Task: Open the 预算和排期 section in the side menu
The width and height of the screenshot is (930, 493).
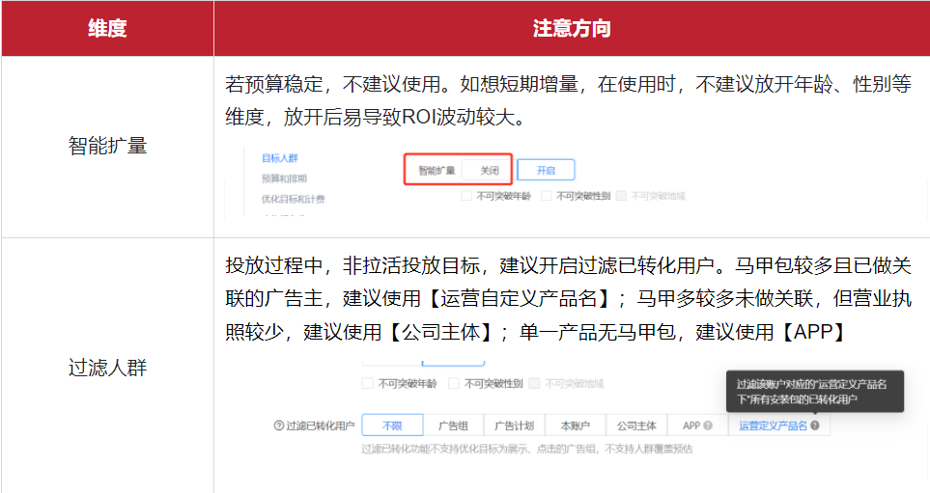Action: coord(284,178)
